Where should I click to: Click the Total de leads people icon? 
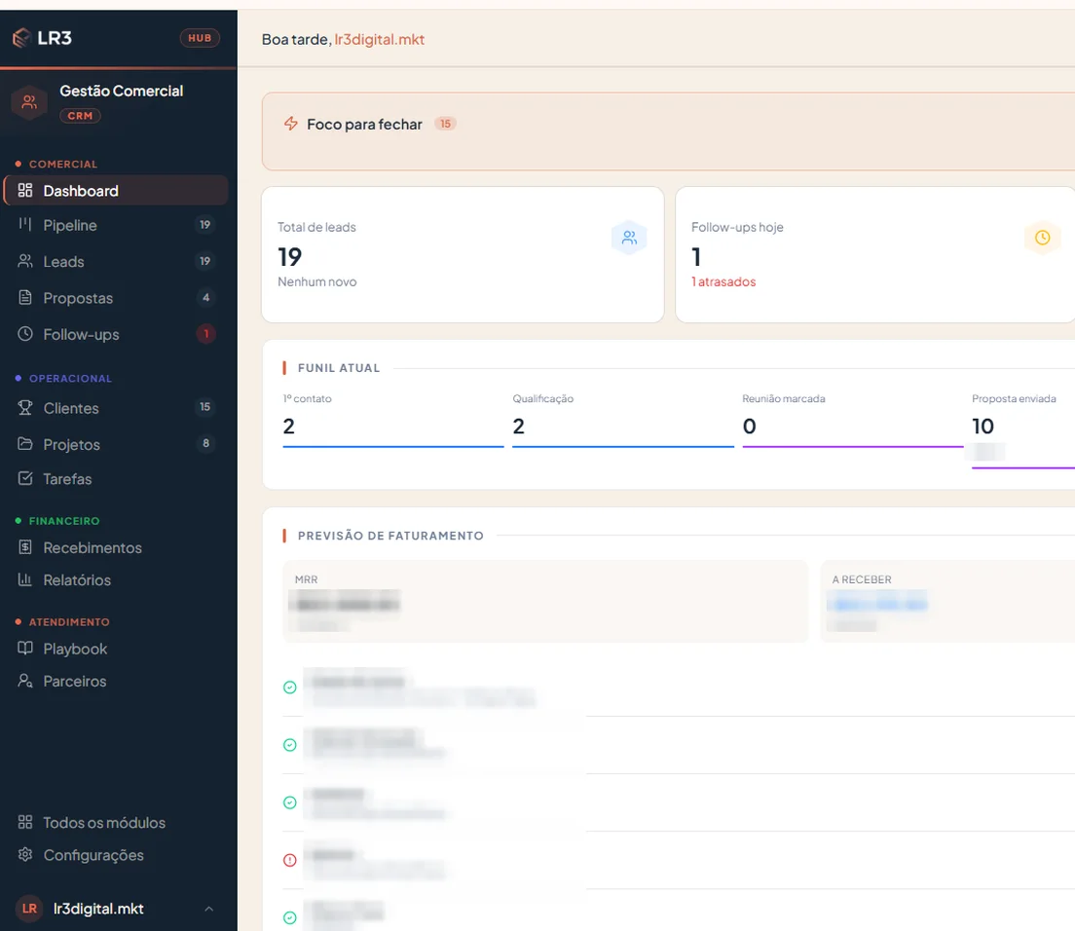(x=629, y=238)
